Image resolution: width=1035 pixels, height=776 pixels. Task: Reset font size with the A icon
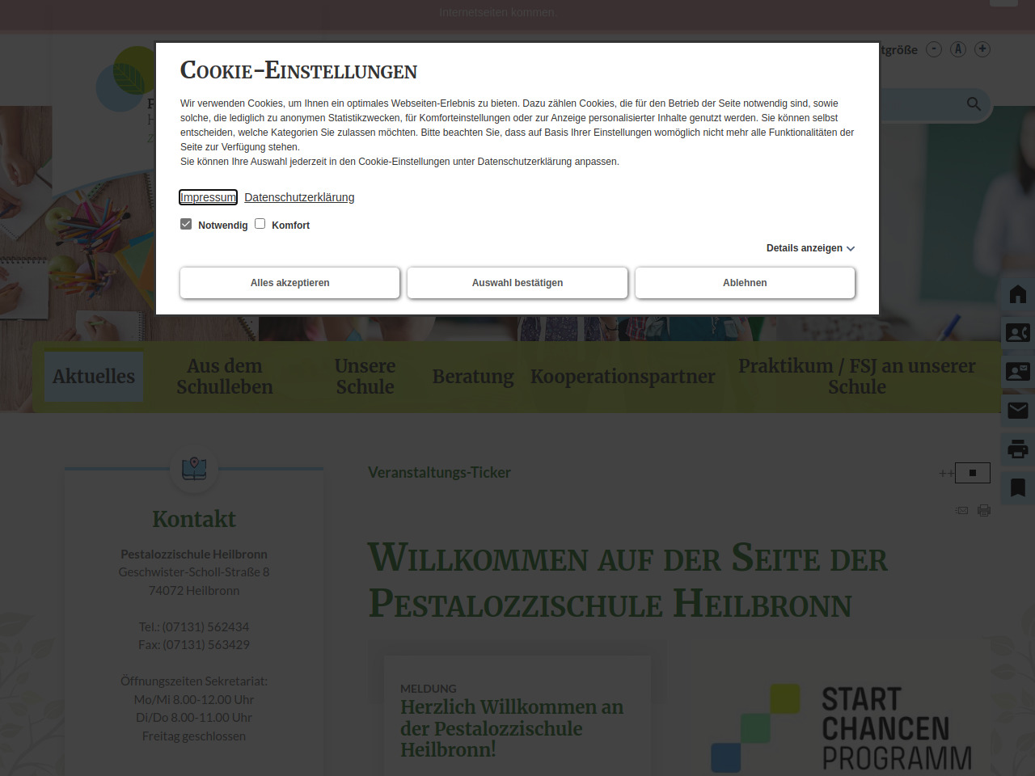(x=958, y=49)
